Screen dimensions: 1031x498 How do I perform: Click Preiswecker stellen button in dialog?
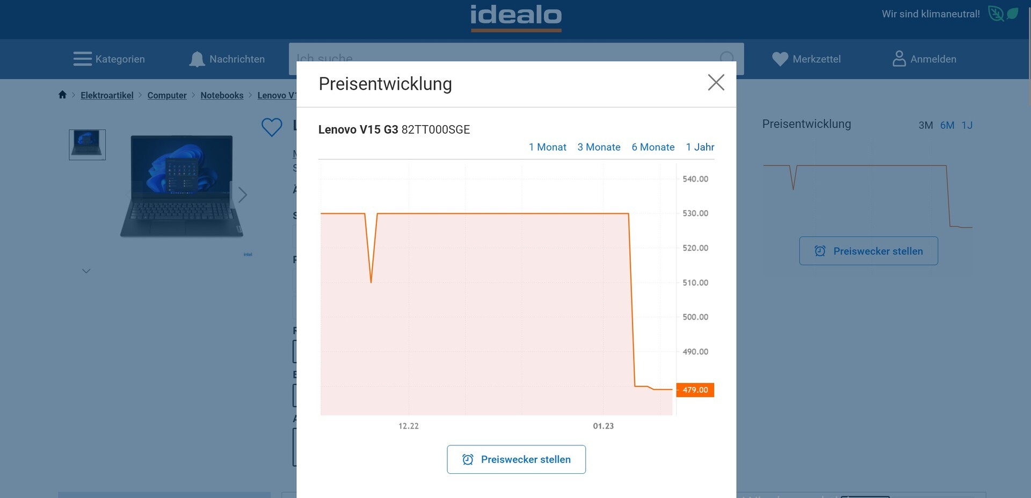tap(516, 459)
